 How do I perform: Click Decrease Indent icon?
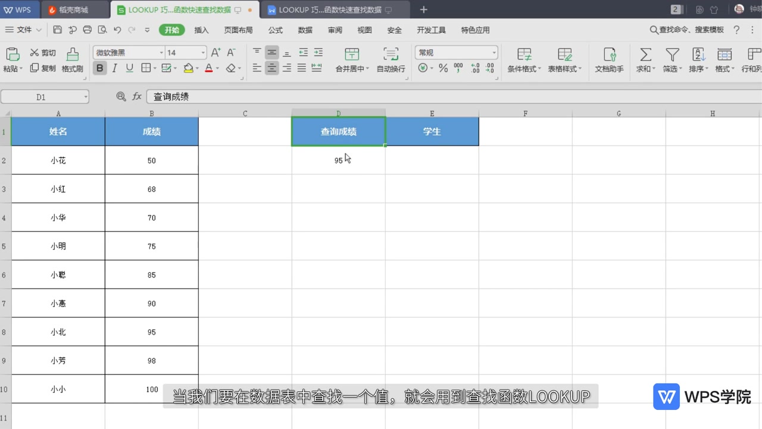pyautogui.click(x=304, y=53)
